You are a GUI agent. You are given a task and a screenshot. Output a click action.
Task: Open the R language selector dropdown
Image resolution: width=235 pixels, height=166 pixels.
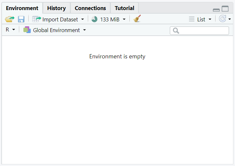[x=10, y=30]
